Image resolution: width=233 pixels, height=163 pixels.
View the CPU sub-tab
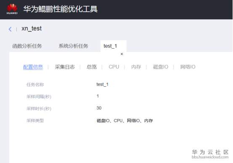pyautogui.click(x=114, y=67)
